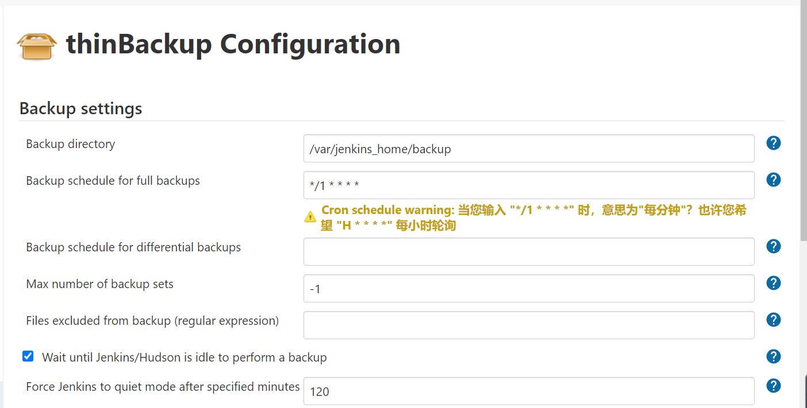Open help for Files excluded from backup
807x408 pixels.
click(x=774, y=320)
